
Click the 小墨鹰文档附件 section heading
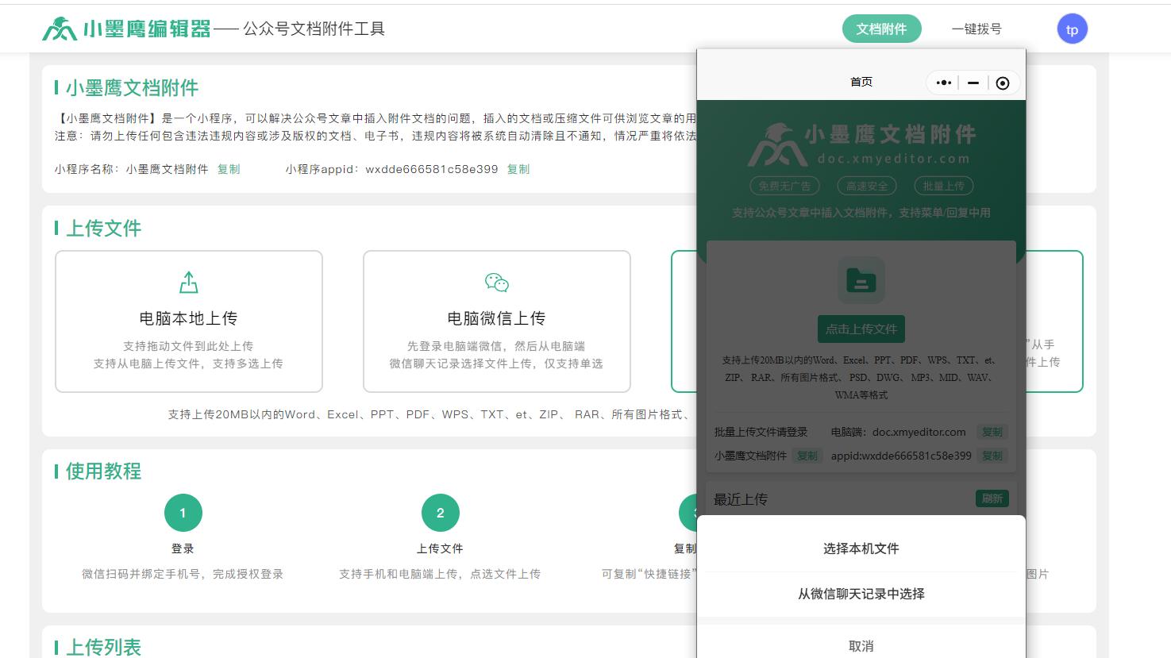(132, 88)
